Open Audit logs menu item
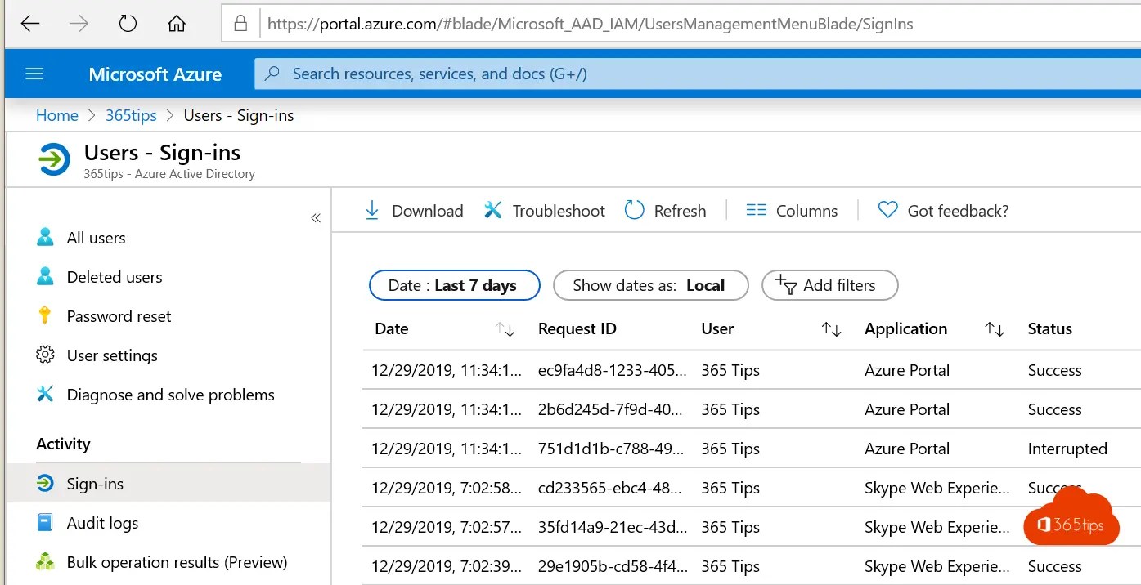This screenshot has width=1141, height=585. coord(102,523)
